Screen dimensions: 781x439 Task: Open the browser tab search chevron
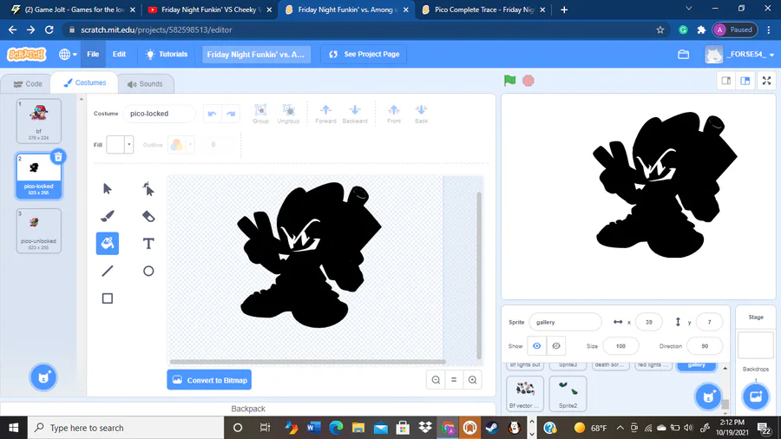pos(689,9)
